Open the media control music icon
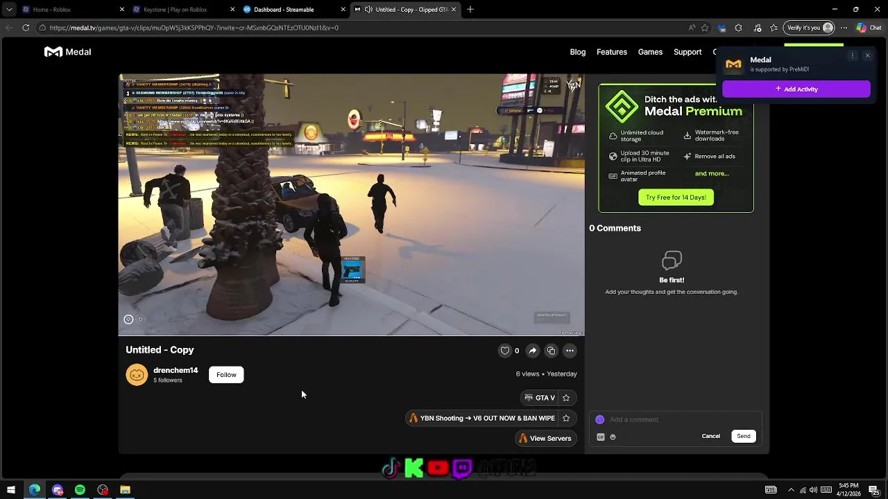Image resolution: width=888 pixels, height=499 pixels. [757, 28]
